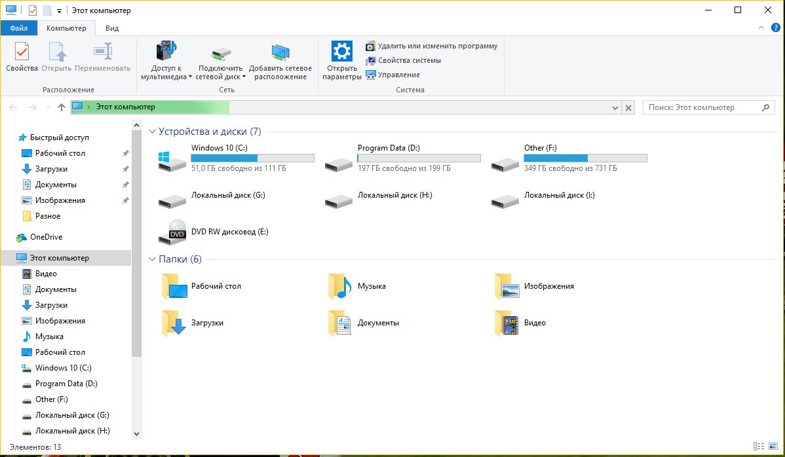Open the File (Файл) menu tab
Viewport: 785px width, 457px height.
point(19,28)
